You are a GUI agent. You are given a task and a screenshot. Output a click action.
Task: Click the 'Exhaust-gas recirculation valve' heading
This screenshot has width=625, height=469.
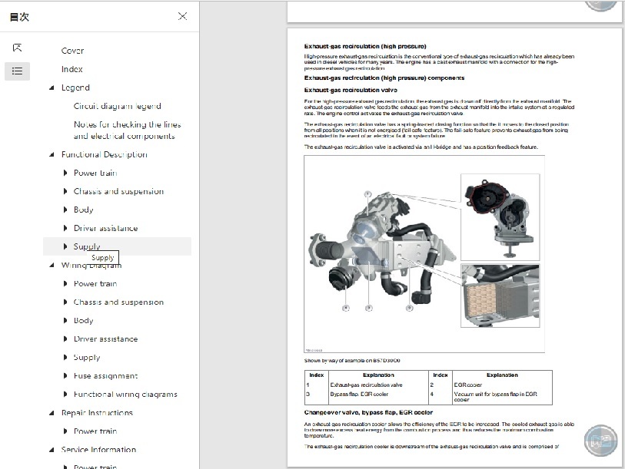[351, 90]
